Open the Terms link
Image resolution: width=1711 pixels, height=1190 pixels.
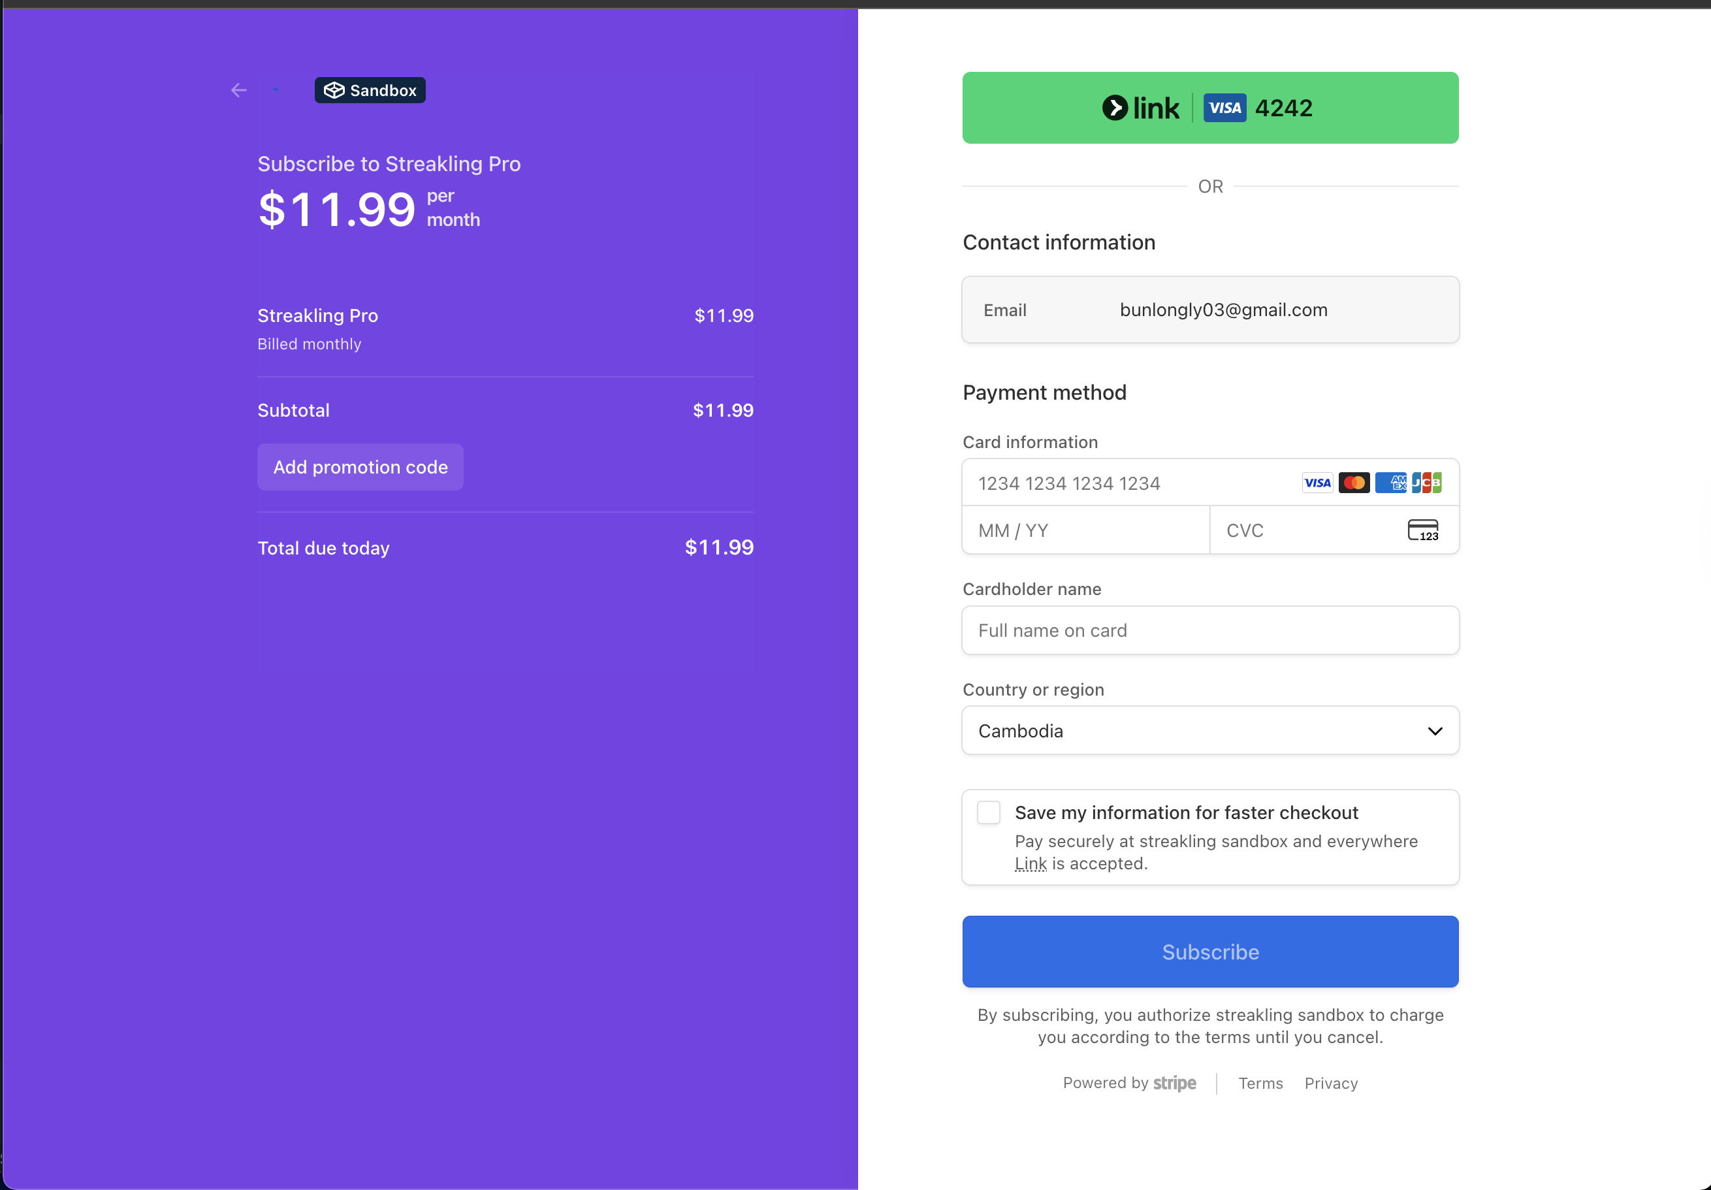[x=1260, y=1084]
